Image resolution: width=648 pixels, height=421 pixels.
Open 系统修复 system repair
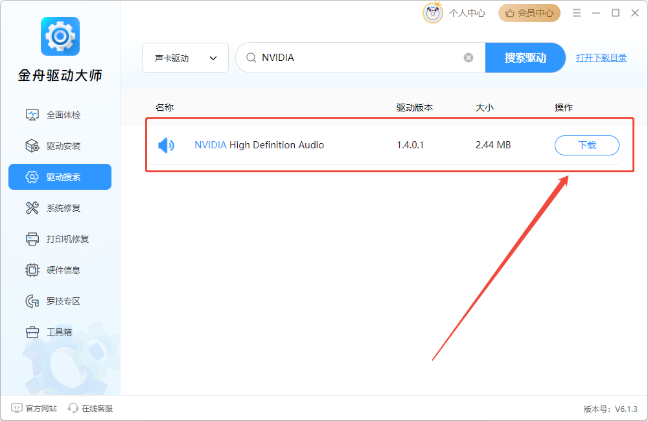tap(60, 208)
